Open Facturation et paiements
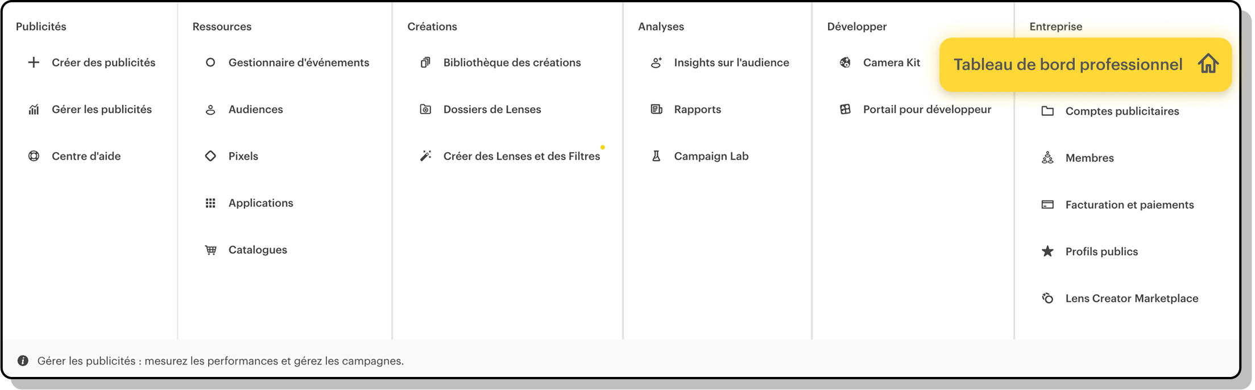Viewport: 1255px width, 390px height. 1129,205
